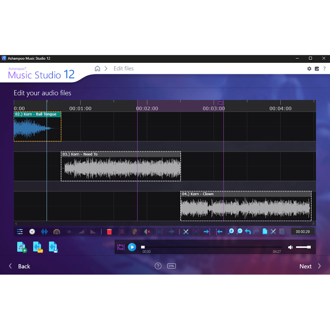
Task: Open project with waveform folder icon
Action: click(x=38, y=247)
